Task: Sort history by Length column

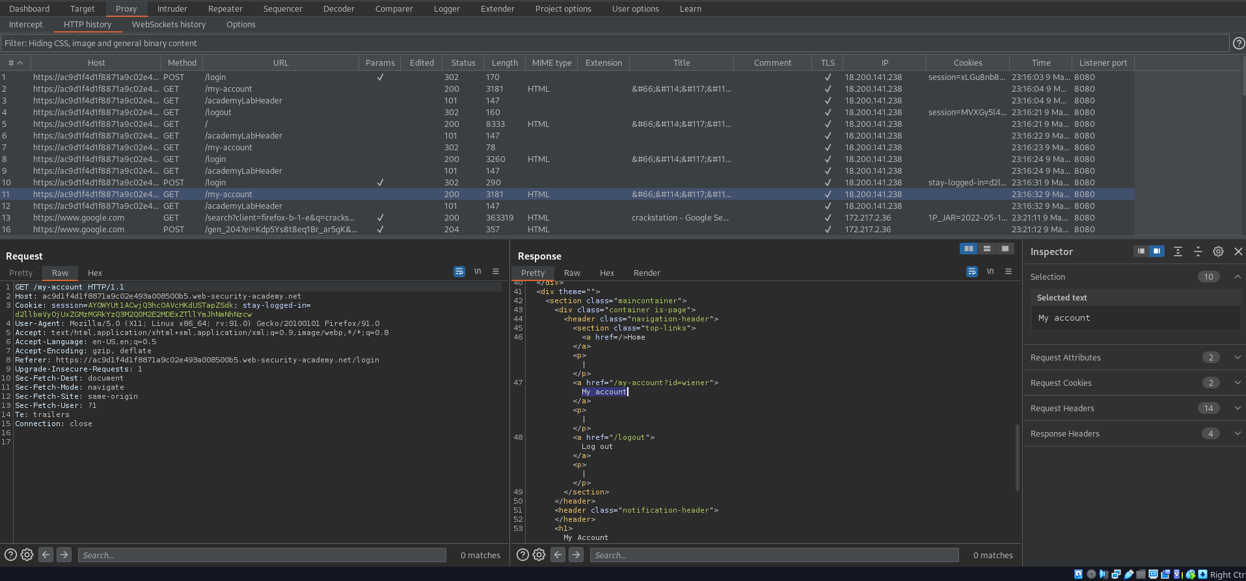Action: click(x=505, y=62)
